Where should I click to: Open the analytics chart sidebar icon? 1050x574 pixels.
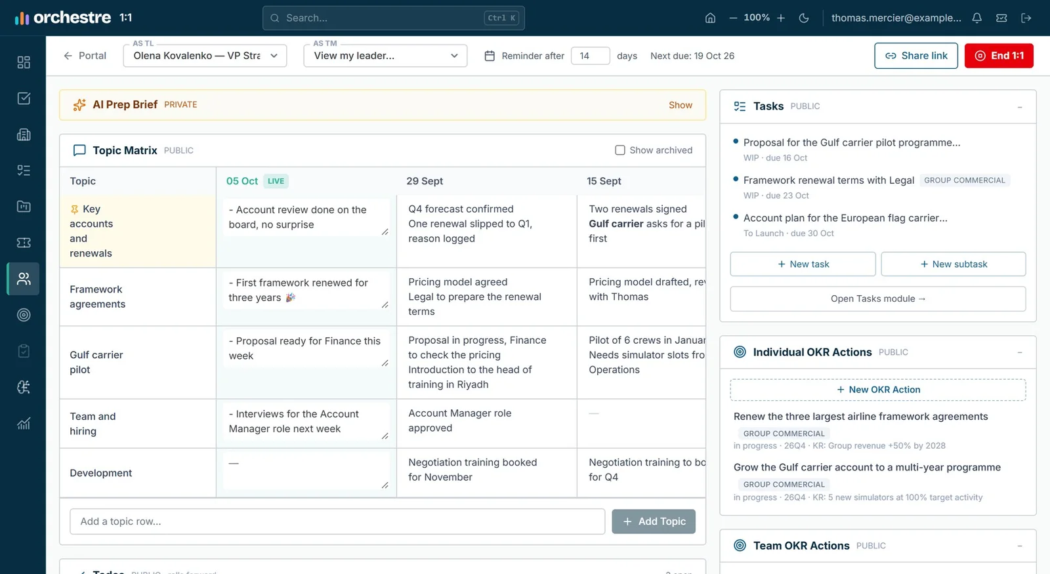(24, 423)
